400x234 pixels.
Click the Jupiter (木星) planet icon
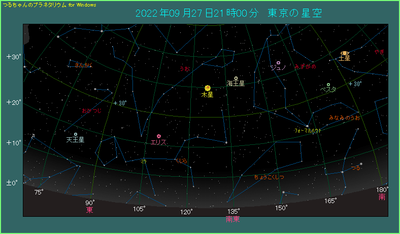[x=208, y=88]
